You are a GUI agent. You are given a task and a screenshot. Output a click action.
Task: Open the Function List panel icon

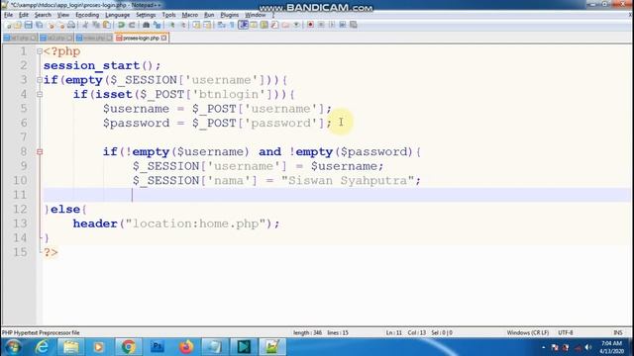275,25
